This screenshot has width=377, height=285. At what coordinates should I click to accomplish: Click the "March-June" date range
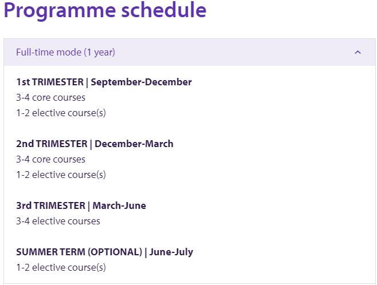tap(119, 205)
